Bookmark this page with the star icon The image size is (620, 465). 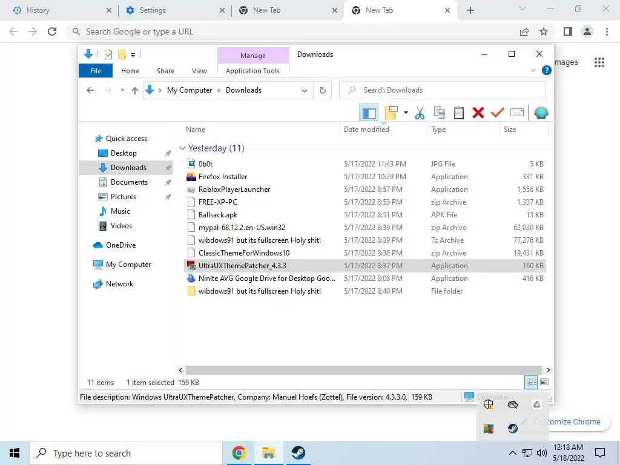coord(544,31)
